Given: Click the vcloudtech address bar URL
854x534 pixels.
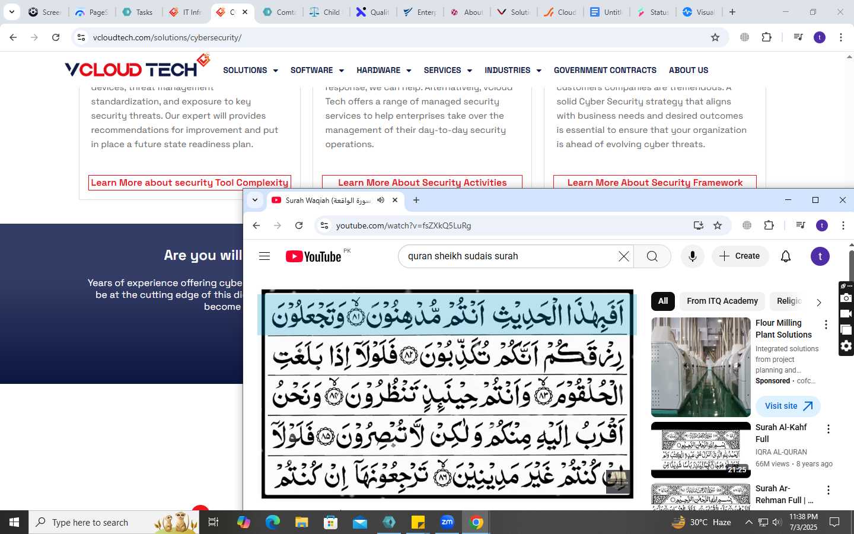Looking at the screenshot, I should pyautogui.click(x=167, y=37).
